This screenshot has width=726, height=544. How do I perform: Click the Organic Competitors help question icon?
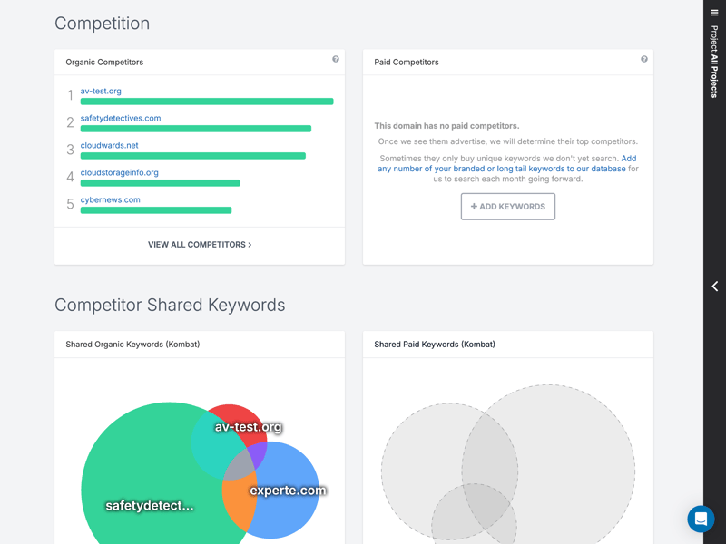coord(336,59)
